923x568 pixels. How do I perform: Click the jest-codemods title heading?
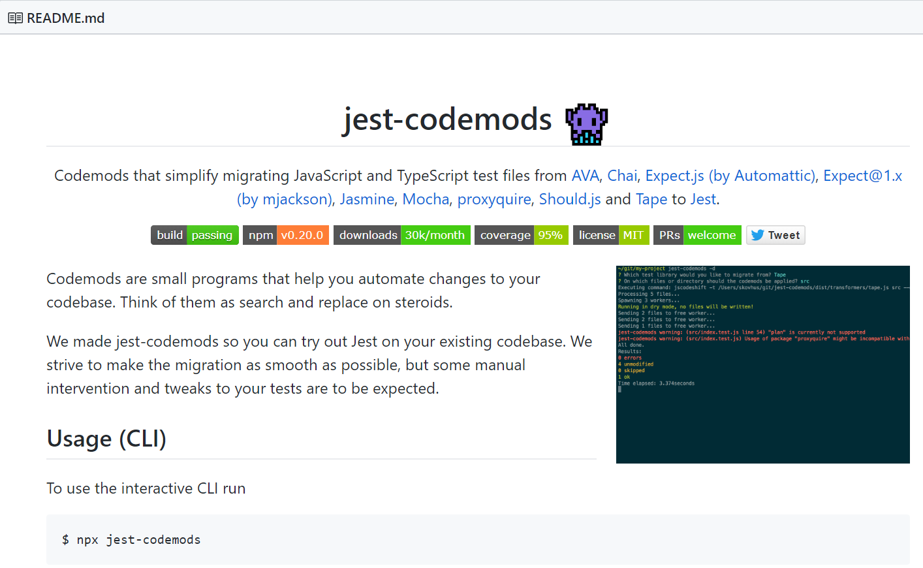pos(448,119)
